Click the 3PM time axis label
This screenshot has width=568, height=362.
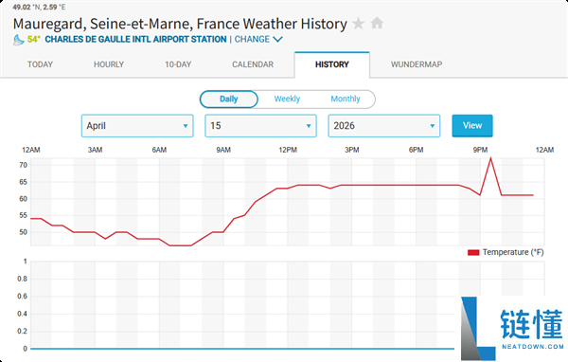pos(352,150)
